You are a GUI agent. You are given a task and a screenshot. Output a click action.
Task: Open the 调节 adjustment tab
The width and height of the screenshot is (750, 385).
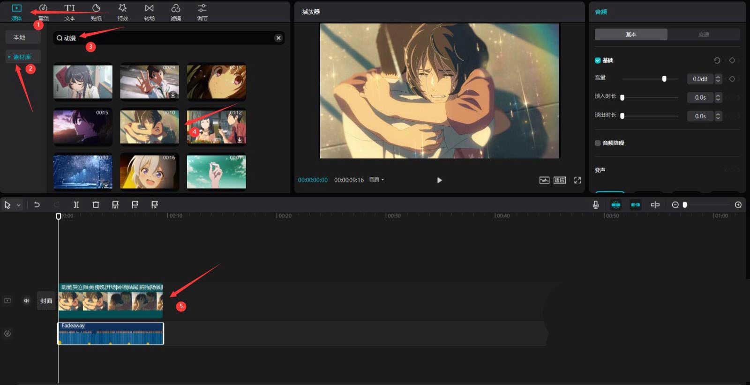(202, 12)
